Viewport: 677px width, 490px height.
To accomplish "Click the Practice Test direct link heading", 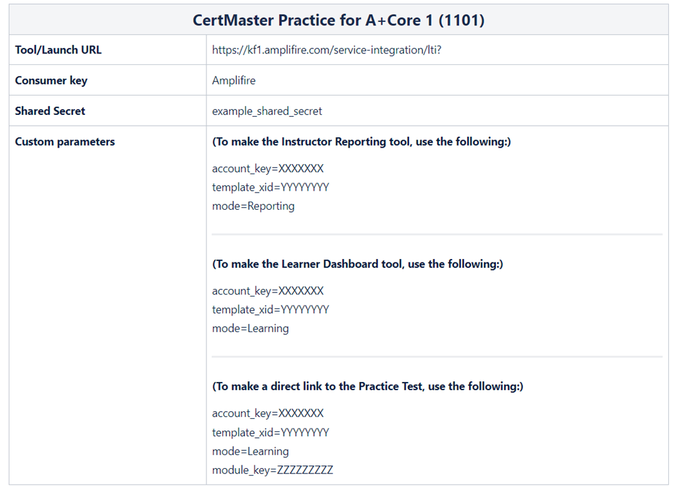I will point(367,387).
